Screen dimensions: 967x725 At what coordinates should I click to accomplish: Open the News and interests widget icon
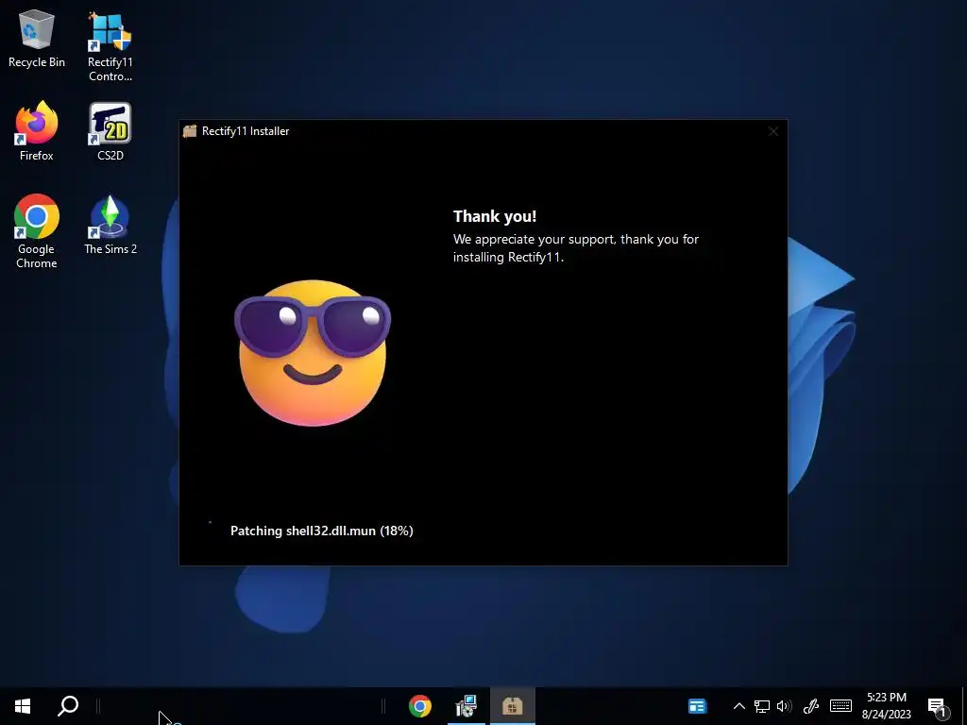[697, 706]
